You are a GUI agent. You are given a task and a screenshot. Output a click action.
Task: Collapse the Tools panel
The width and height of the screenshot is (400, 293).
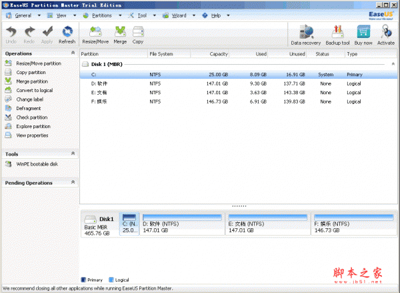point(73,154)
